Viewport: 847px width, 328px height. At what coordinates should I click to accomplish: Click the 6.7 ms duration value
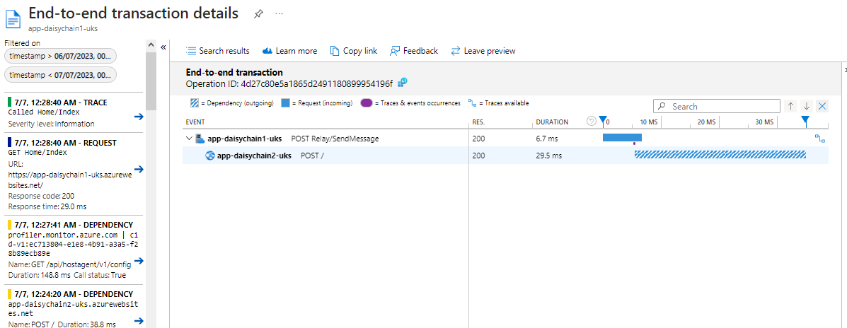(547, 139)
